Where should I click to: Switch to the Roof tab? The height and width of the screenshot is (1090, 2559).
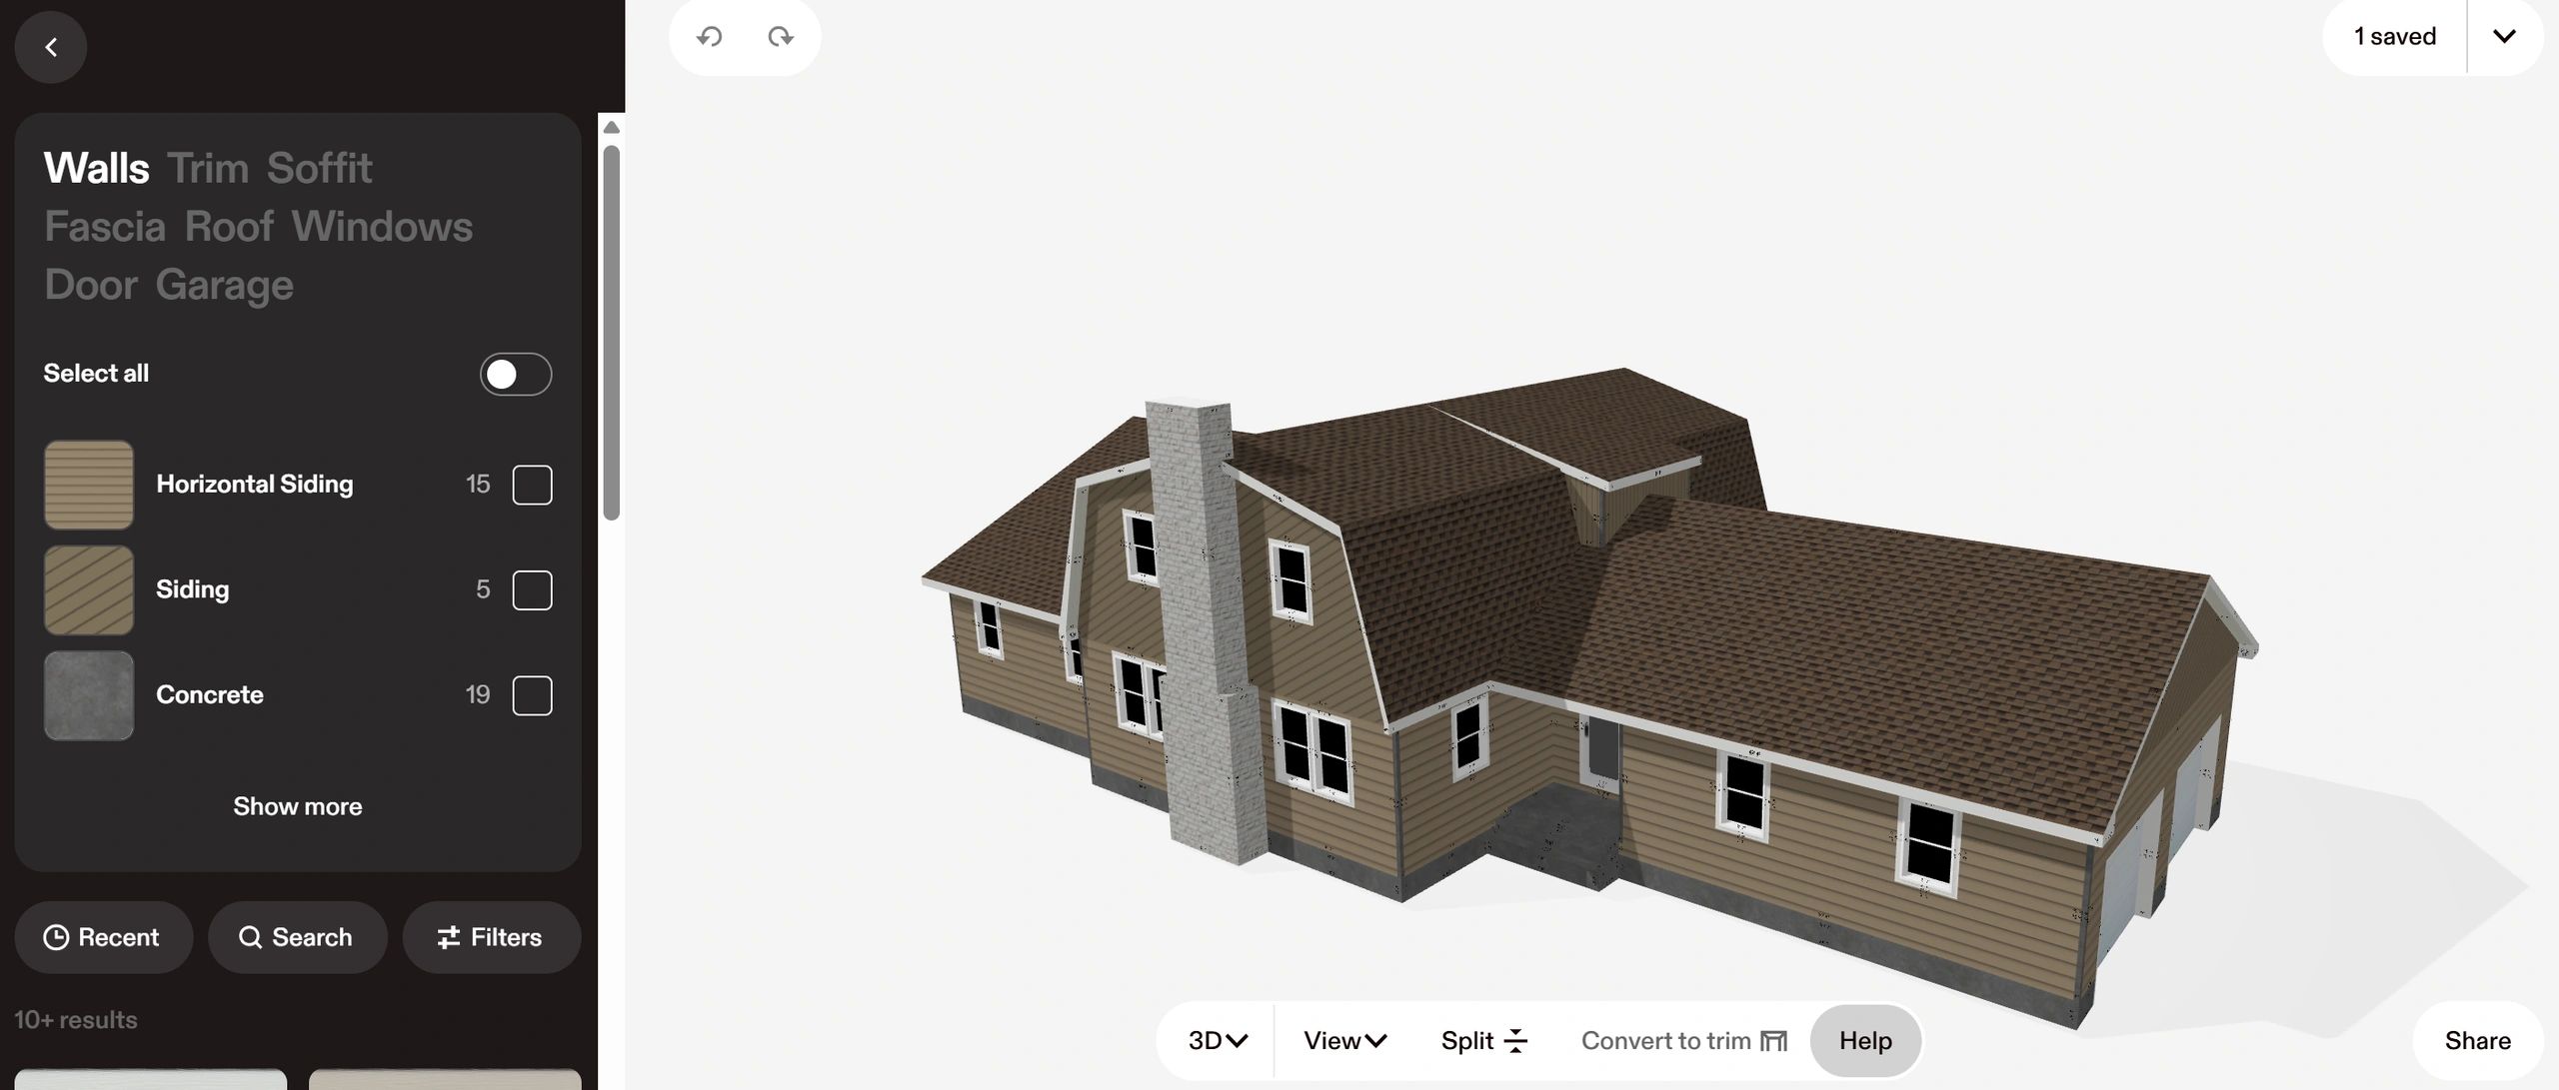click(229, 225)
